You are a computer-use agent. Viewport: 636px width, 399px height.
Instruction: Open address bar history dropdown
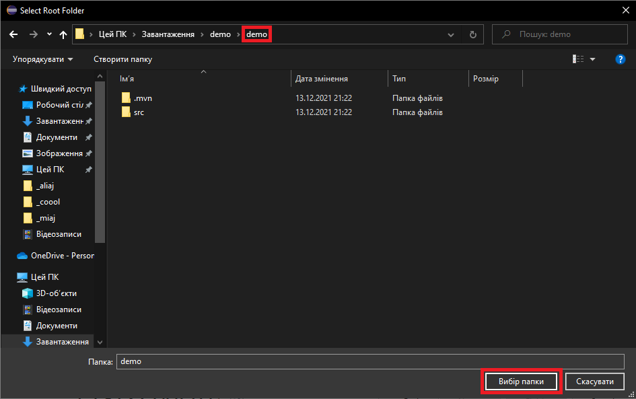(451, 35)
